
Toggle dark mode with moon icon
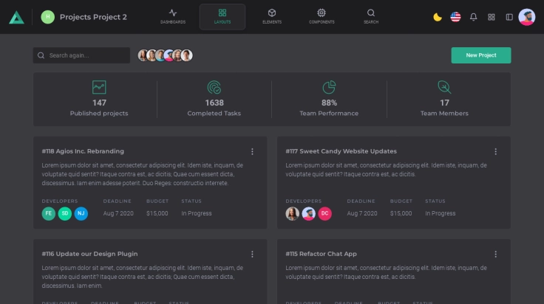tap(438, 17)
